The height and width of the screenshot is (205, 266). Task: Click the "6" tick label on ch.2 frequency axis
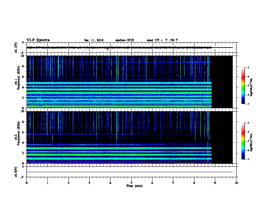click(24, 132)
